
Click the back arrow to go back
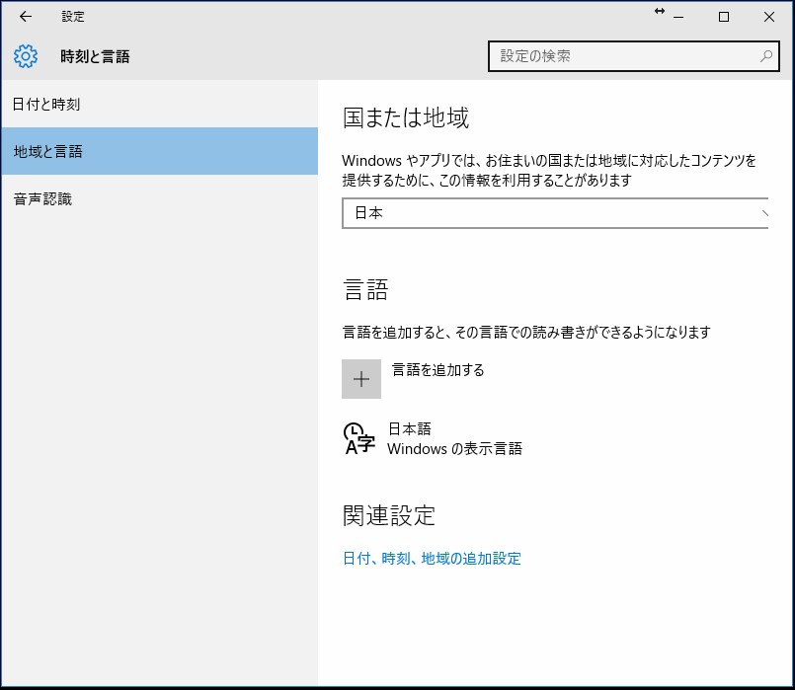pyautogui.click(x=24, y=17)
